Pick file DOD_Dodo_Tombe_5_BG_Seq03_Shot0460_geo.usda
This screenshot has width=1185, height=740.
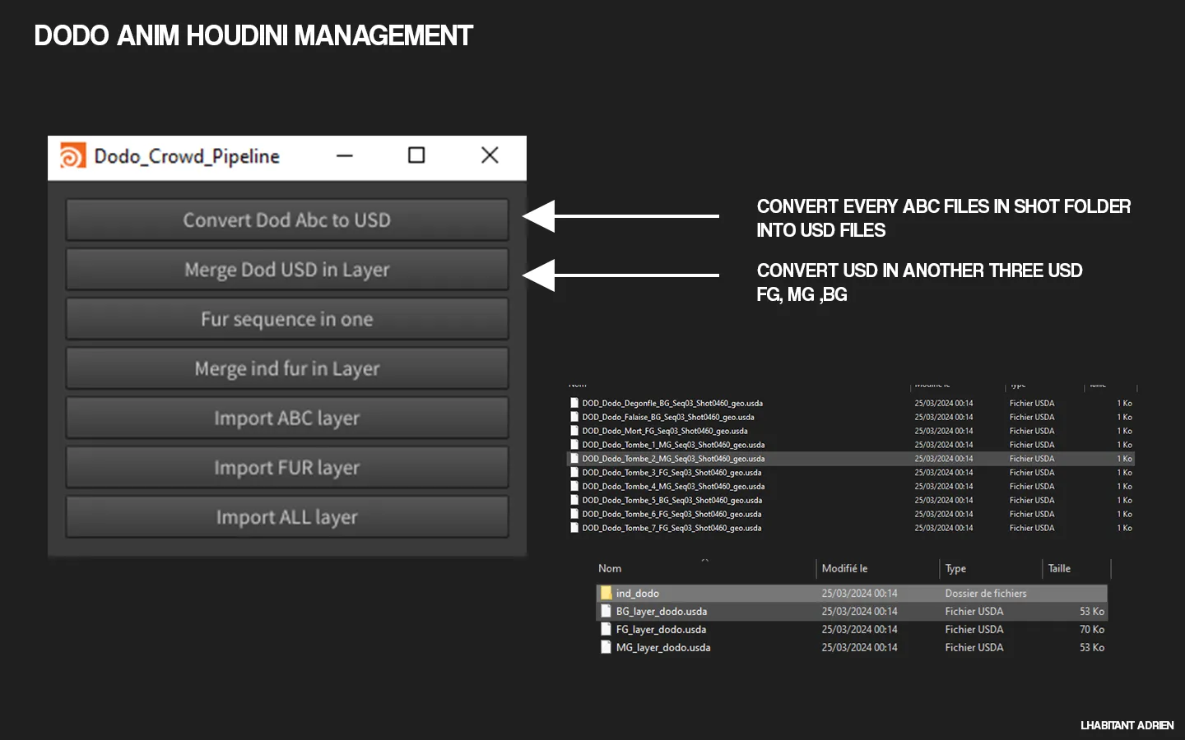point(672,500)
